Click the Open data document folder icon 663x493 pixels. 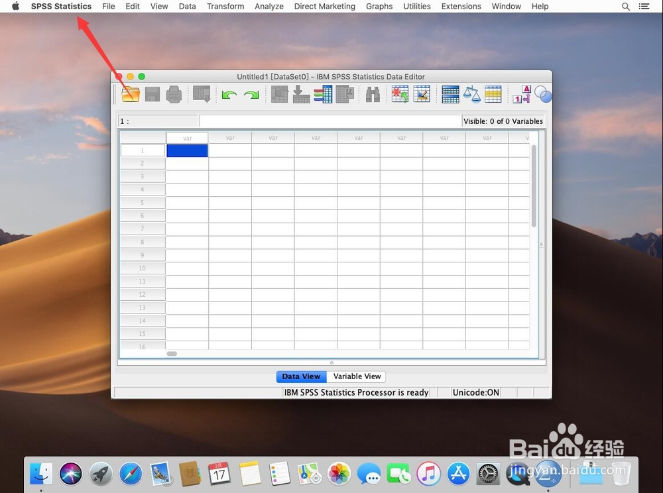(131, 94)
